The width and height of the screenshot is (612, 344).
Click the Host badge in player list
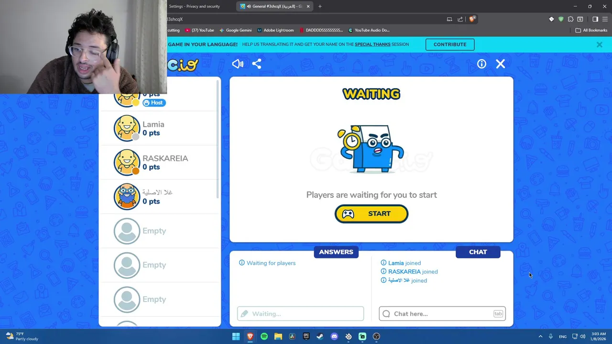[x=154, y=103]
